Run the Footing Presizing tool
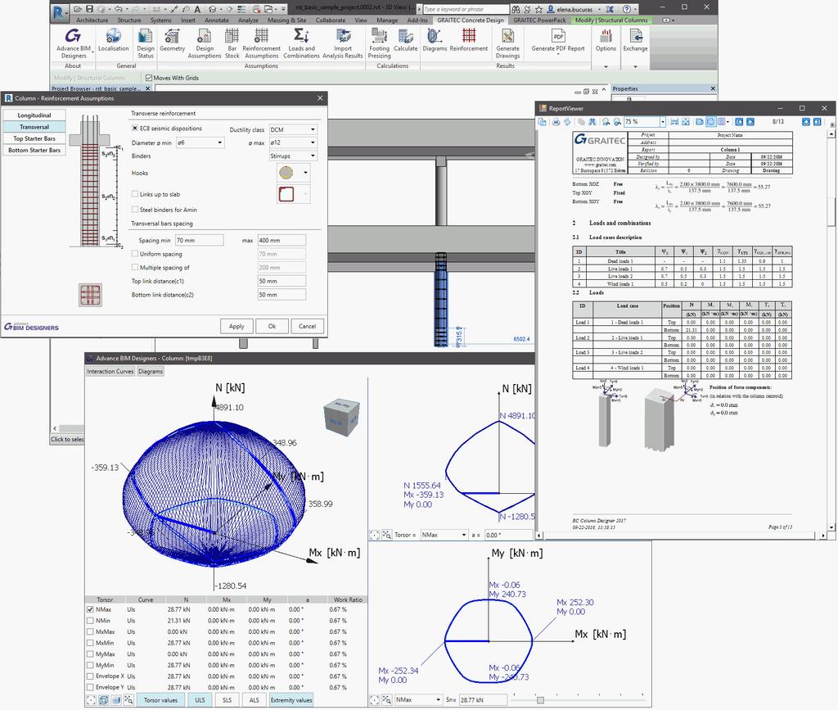The image size is (838, 710). click(x=380, y=43)
